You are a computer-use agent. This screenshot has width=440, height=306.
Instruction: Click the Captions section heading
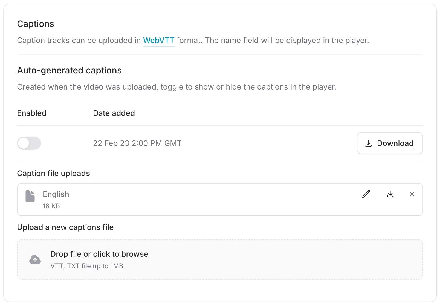36,24
